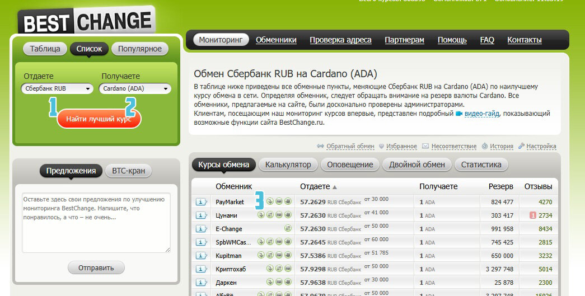The image size is (585, 296).
Task: Click the E-Change reviews count 8434
Action: [545, 229]
